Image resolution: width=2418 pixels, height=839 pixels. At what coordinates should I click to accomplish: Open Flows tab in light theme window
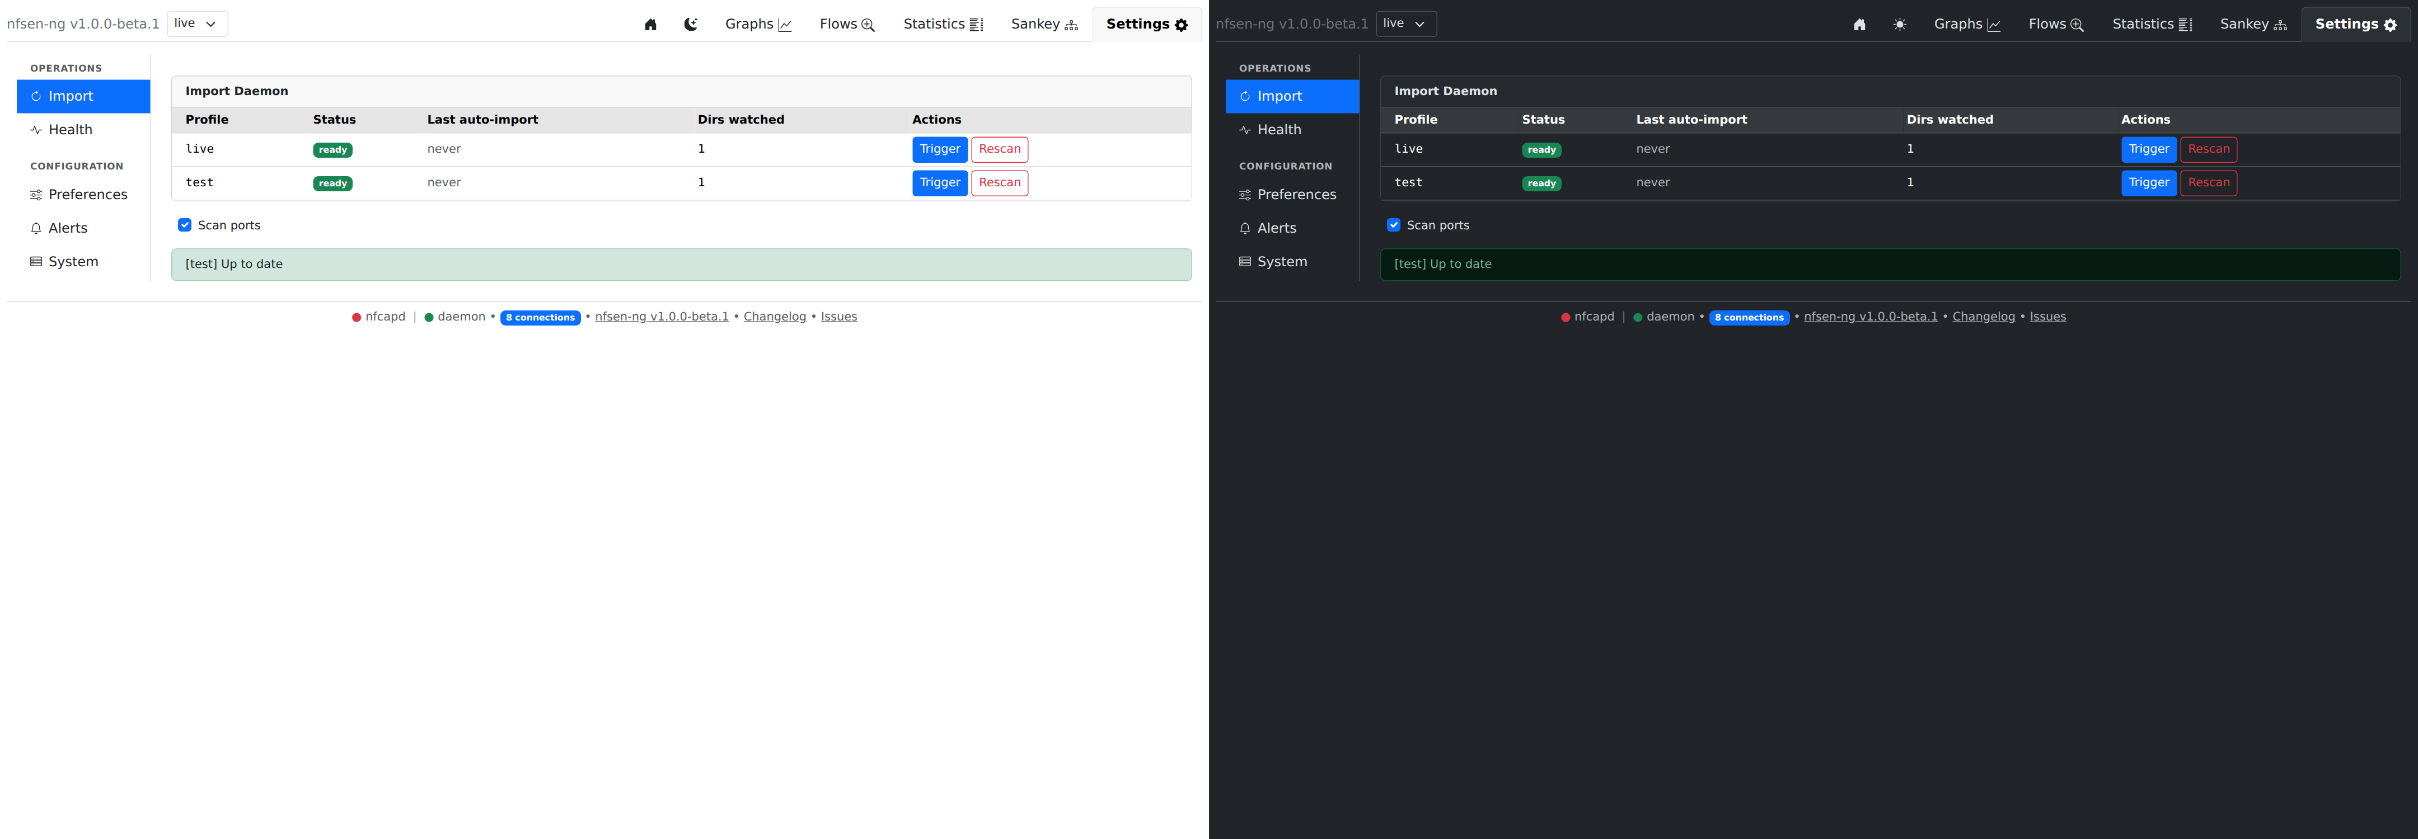(847, 25)
